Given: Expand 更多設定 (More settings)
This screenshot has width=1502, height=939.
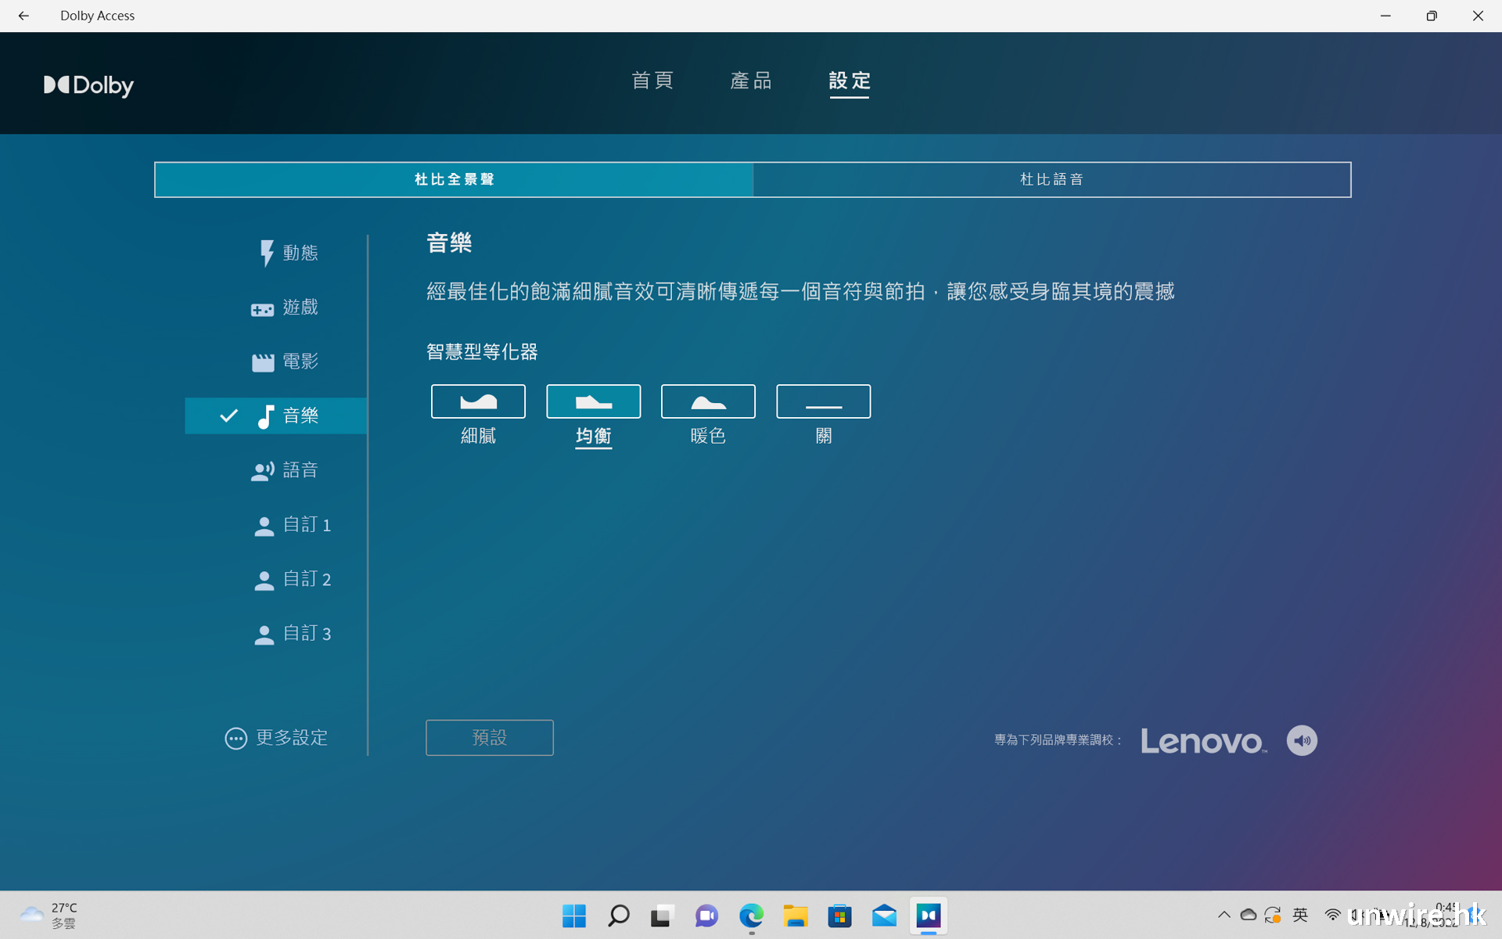Looking at the screenshot, I should coord(276,738).
